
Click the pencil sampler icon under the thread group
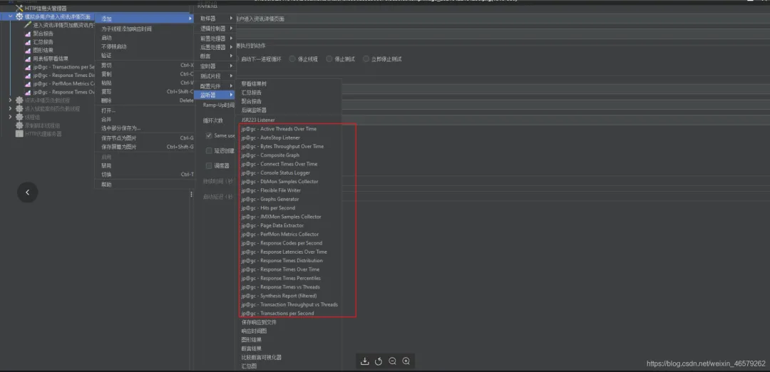[28, 25]
